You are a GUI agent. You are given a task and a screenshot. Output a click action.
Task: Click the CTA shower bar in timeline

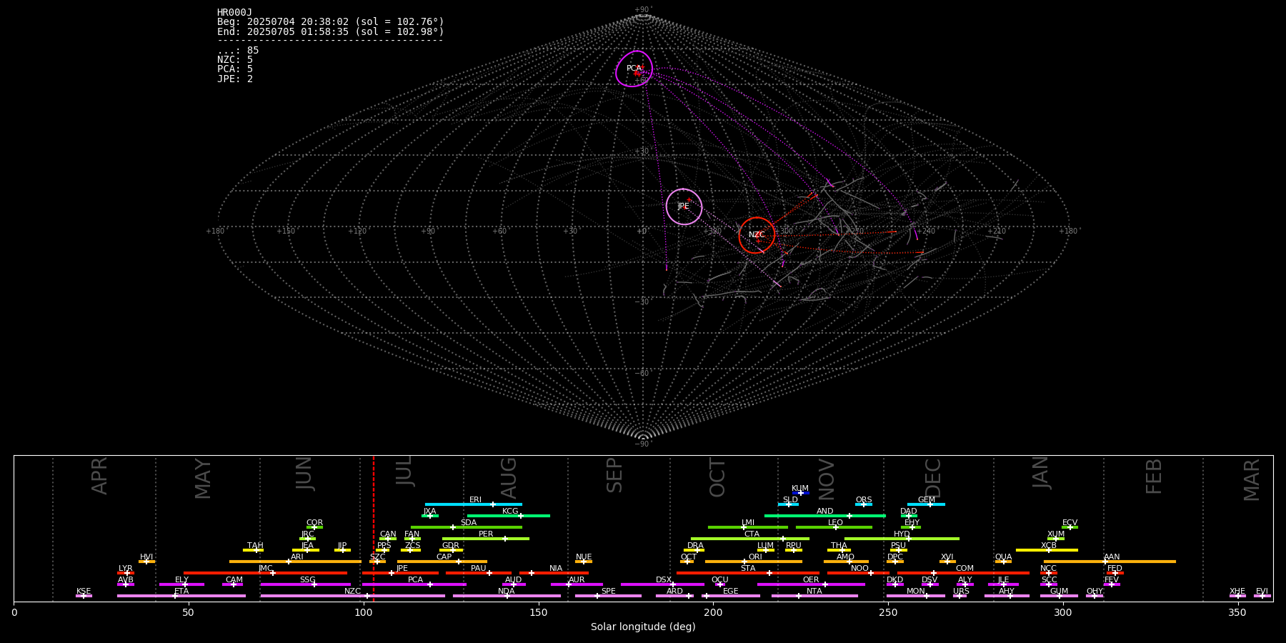coord(750,539)
